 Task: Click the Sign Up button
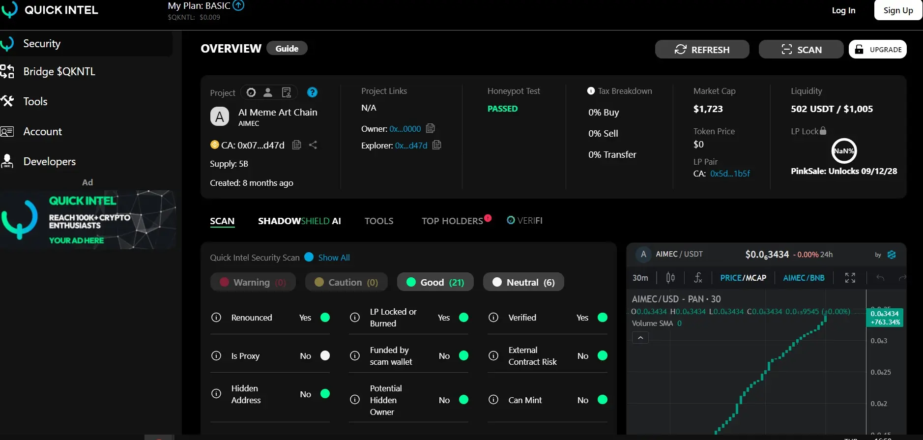(898, 10)
